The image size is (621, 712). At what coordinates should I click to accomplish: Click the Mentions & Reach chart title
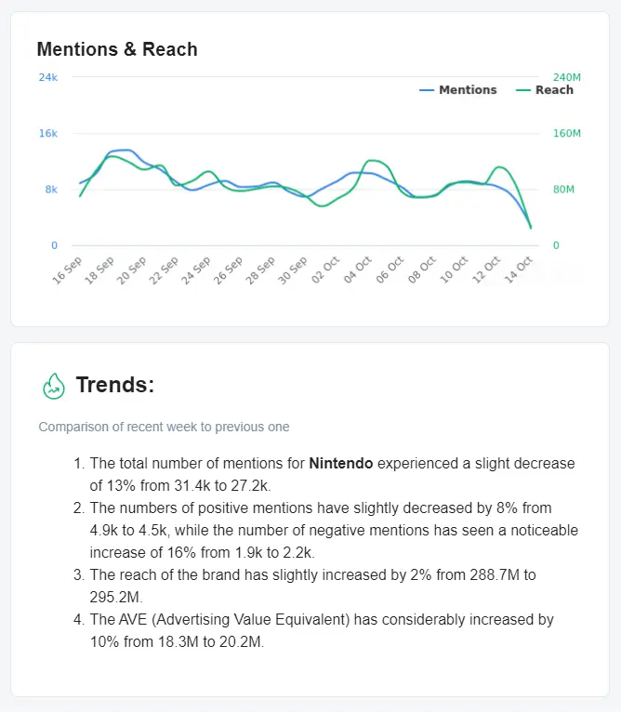point(117,49)
